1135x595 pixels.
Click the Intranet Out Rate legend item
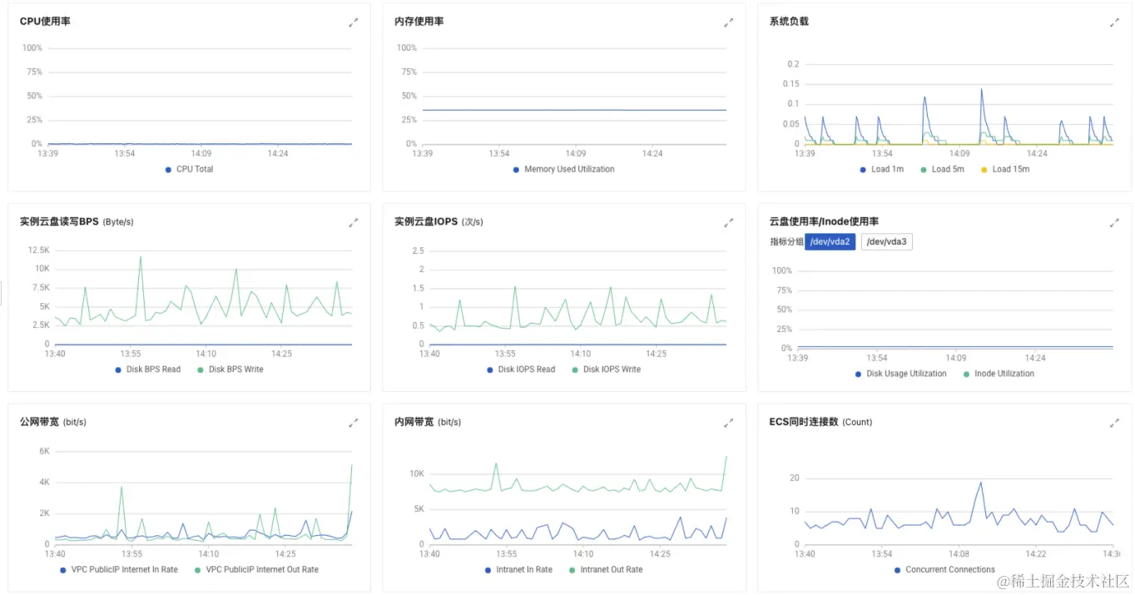611,570
